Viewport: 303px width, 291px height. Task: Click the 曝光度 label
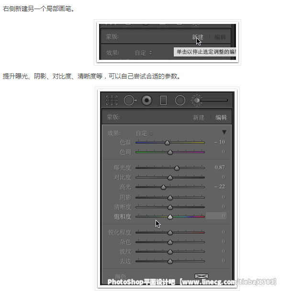[123, 168]
